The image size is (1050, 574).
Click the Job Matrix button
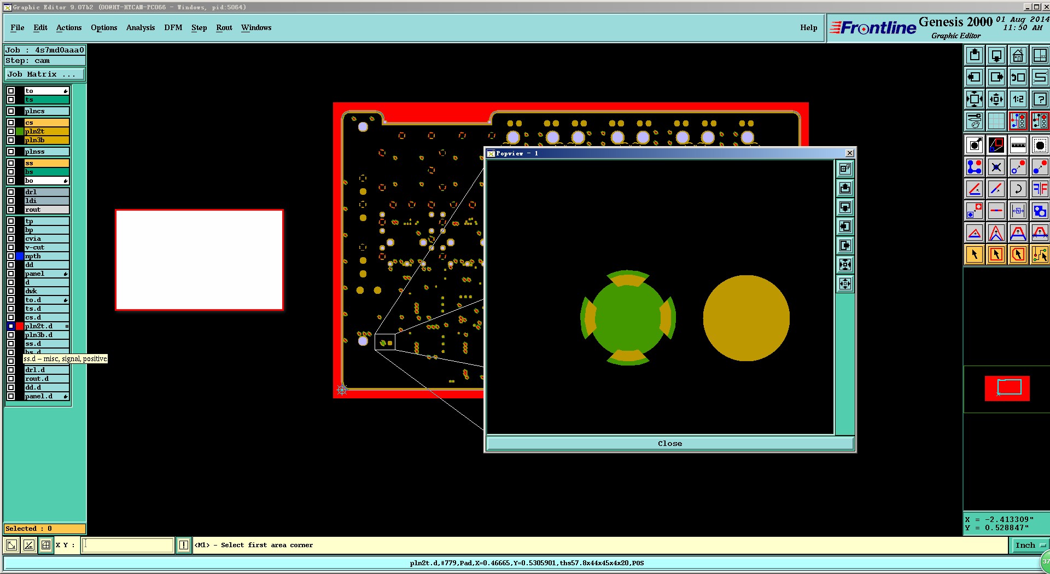click(x=45, y=74)
